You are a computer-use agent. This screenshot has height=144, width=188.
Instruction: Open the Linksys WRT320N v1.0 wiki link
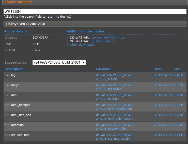(108, 38)
